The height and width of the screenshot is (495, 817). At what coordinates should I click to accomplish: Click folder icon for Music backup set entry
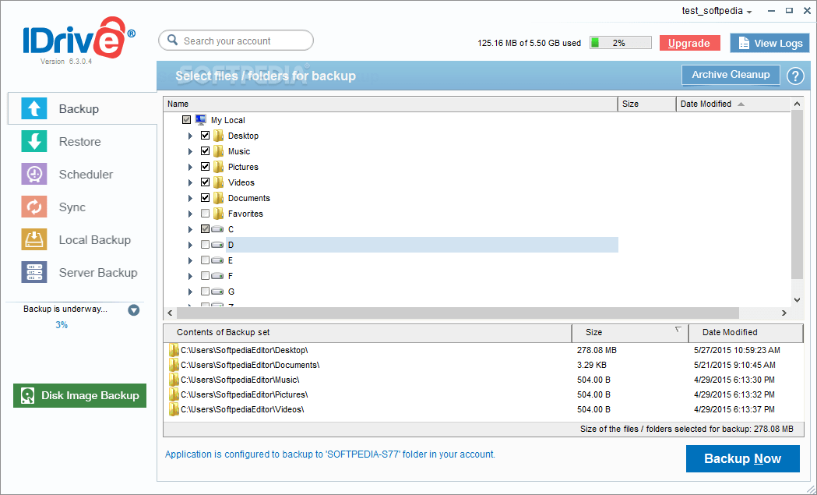(174, 380)
